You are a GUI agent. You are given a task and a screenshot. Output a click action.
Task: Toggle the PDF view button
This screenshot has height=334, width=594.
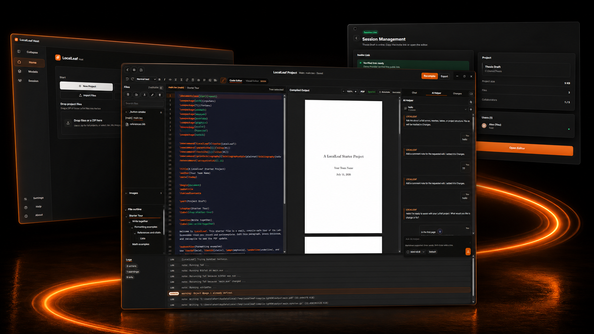point(362,92)
